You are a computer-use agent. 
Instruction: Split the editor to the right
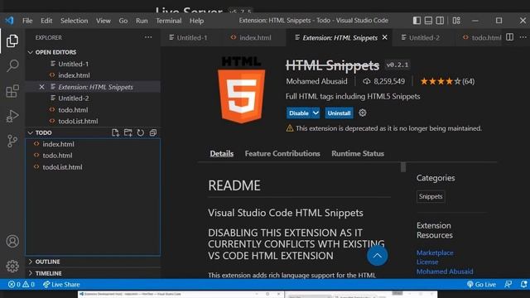coord(510,37)
